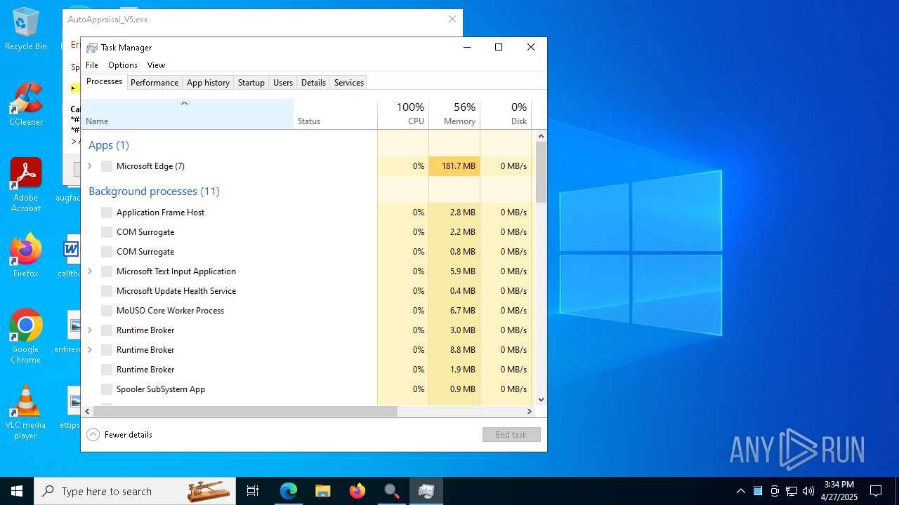Switch to the Performance tab

pos(155,83)
